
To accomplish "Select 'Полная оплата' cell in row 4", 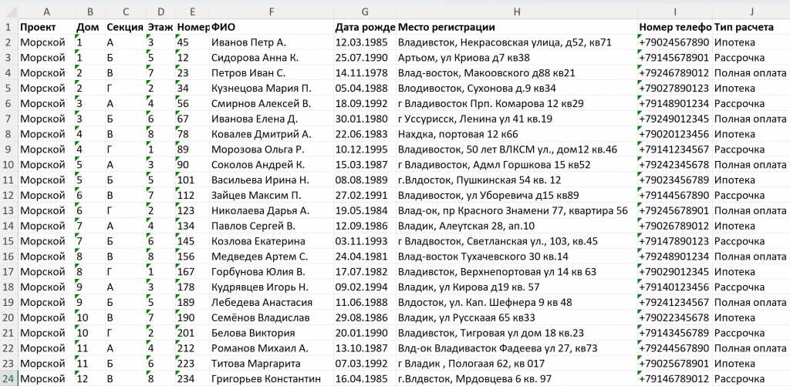I will (x=751, y=72).
